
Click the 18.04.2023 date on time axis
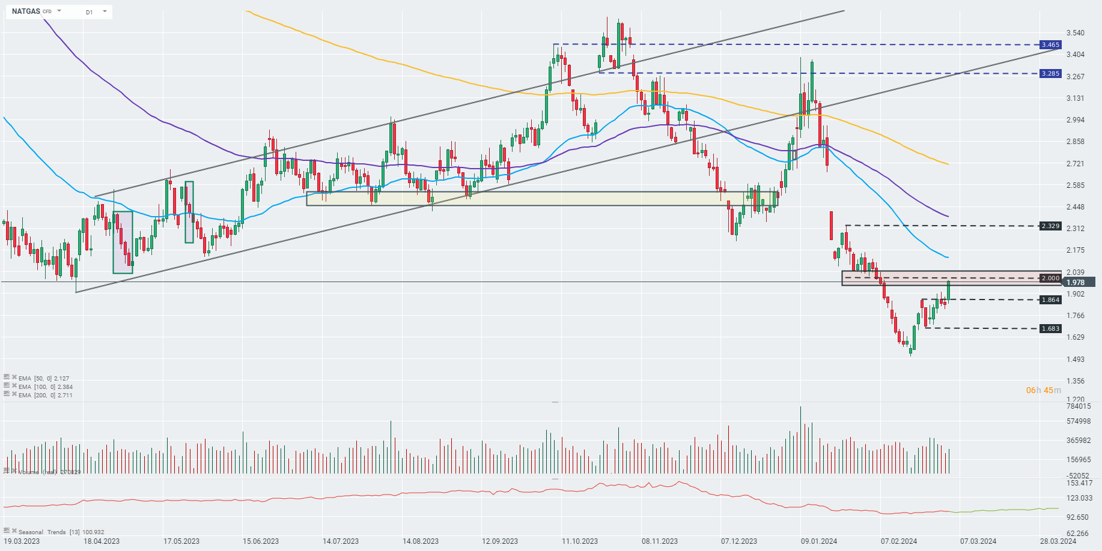point(102,541)
